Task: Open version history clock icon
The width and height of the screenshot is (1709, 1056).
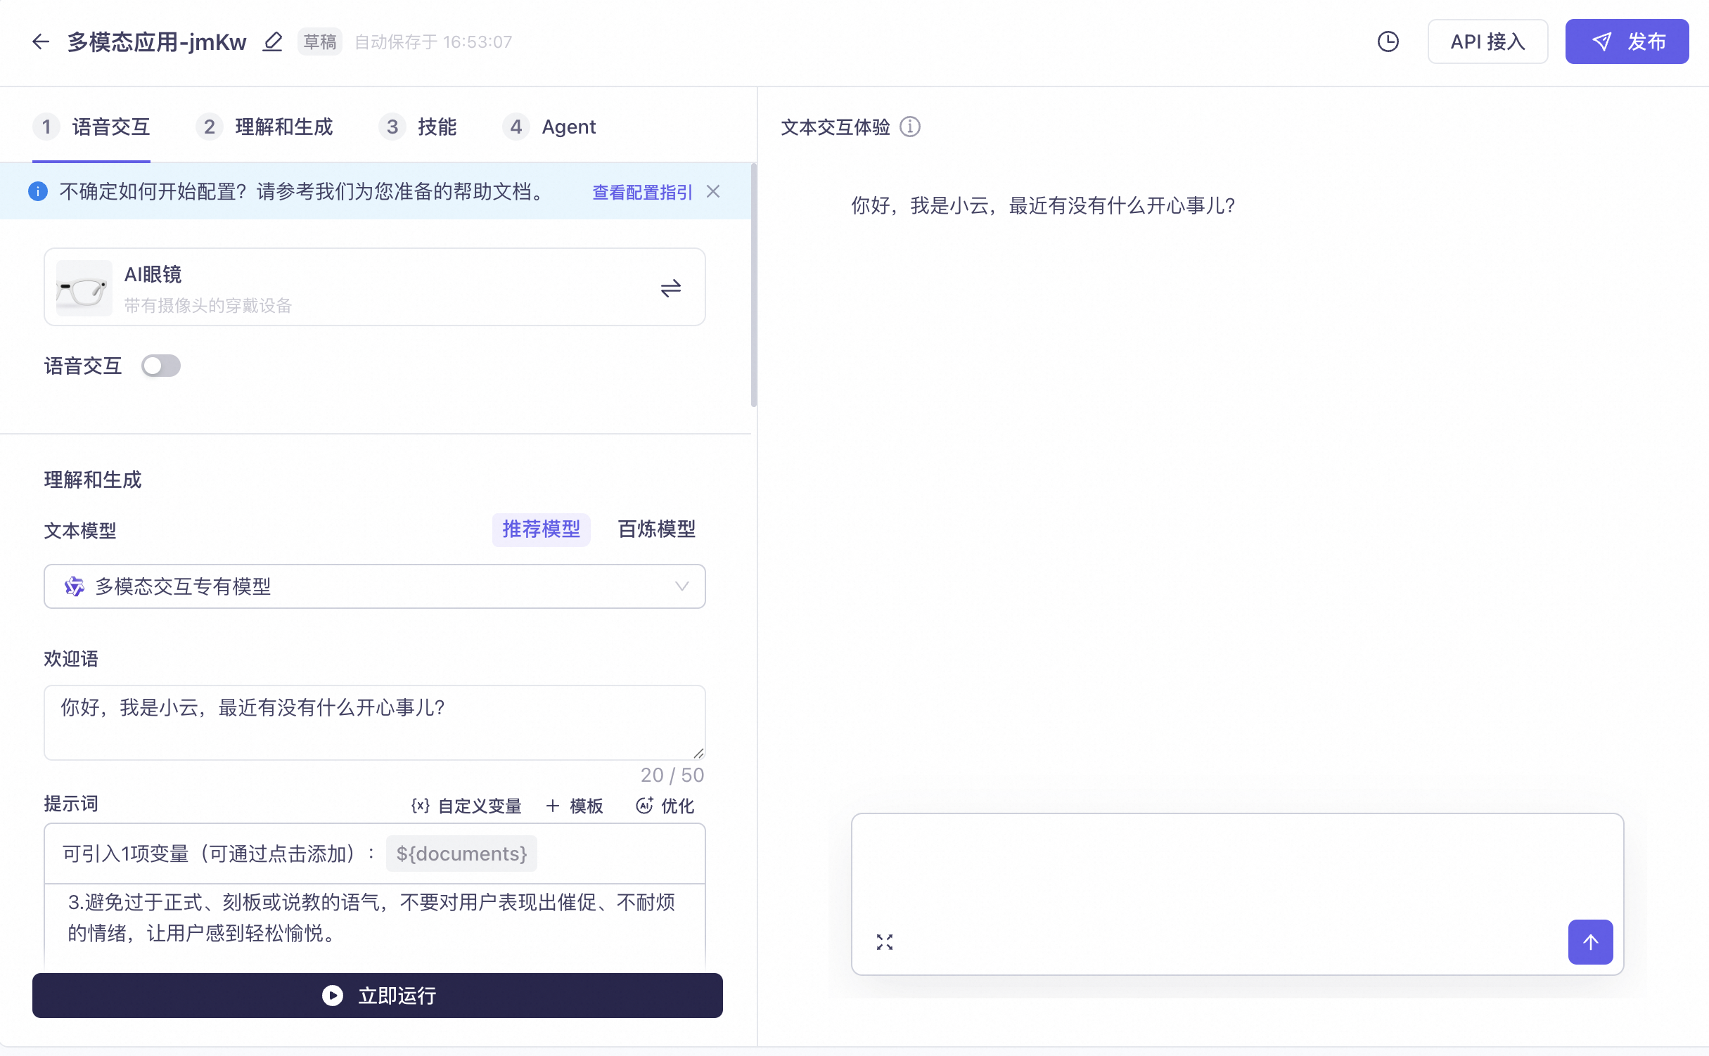Action: click(1388, 42)
